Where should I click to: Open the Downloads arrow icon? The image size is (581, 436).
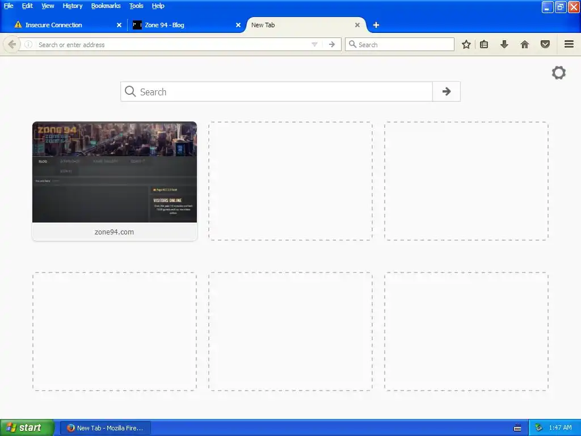[x=504, y=44]
